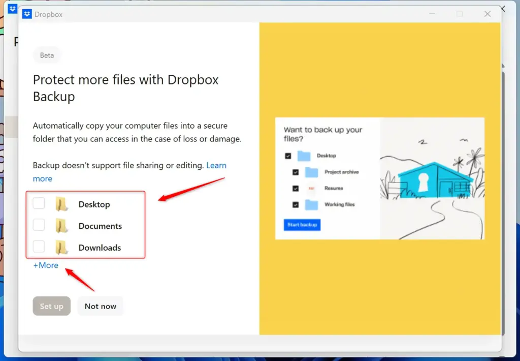Click the Protect more files heading
Image resolution: width=520 pixels, height=361 pixels.
tap(126, 88)
